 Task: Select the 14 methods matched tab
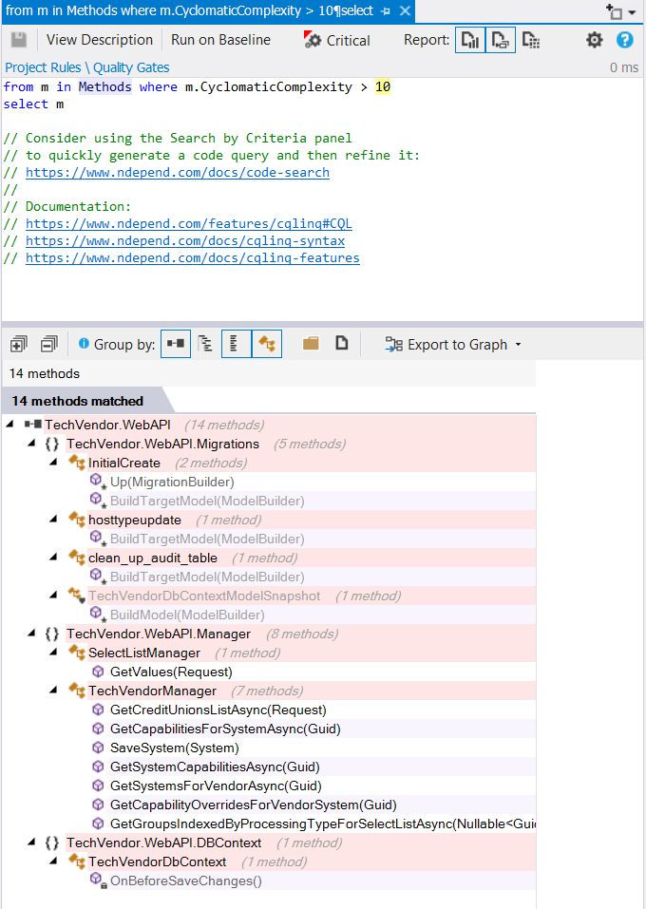pos(78,401)
